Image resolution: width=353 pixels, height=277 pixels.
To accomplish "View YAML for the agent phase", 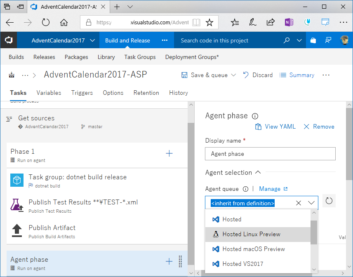I will click(275, 127).
